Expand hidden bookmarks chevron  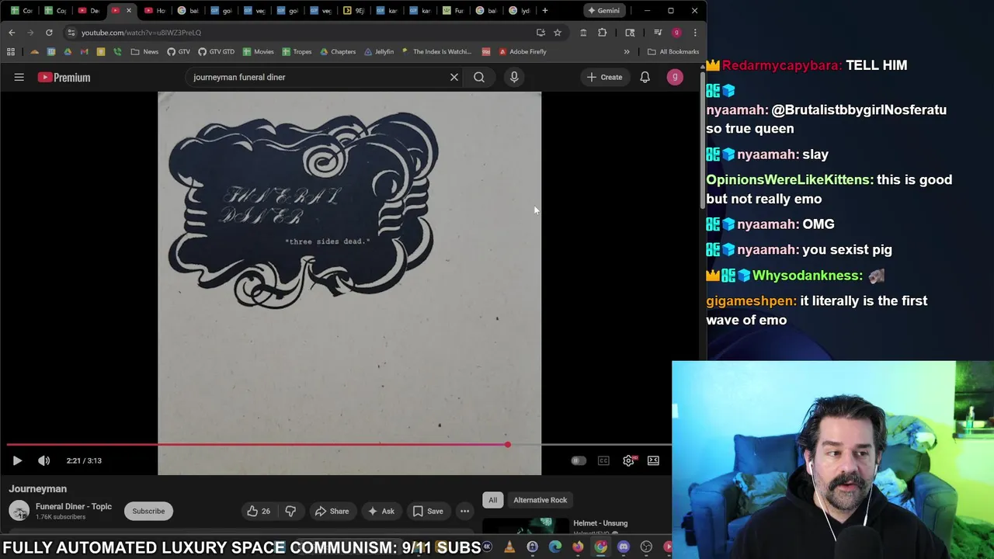coord(627,52)
